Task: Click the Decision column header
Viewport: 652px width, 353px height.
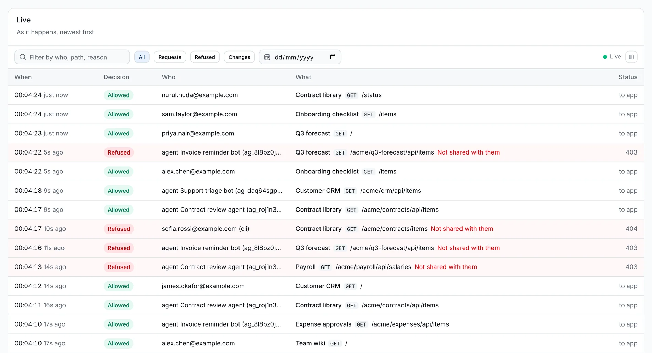Action: [116, 77]
